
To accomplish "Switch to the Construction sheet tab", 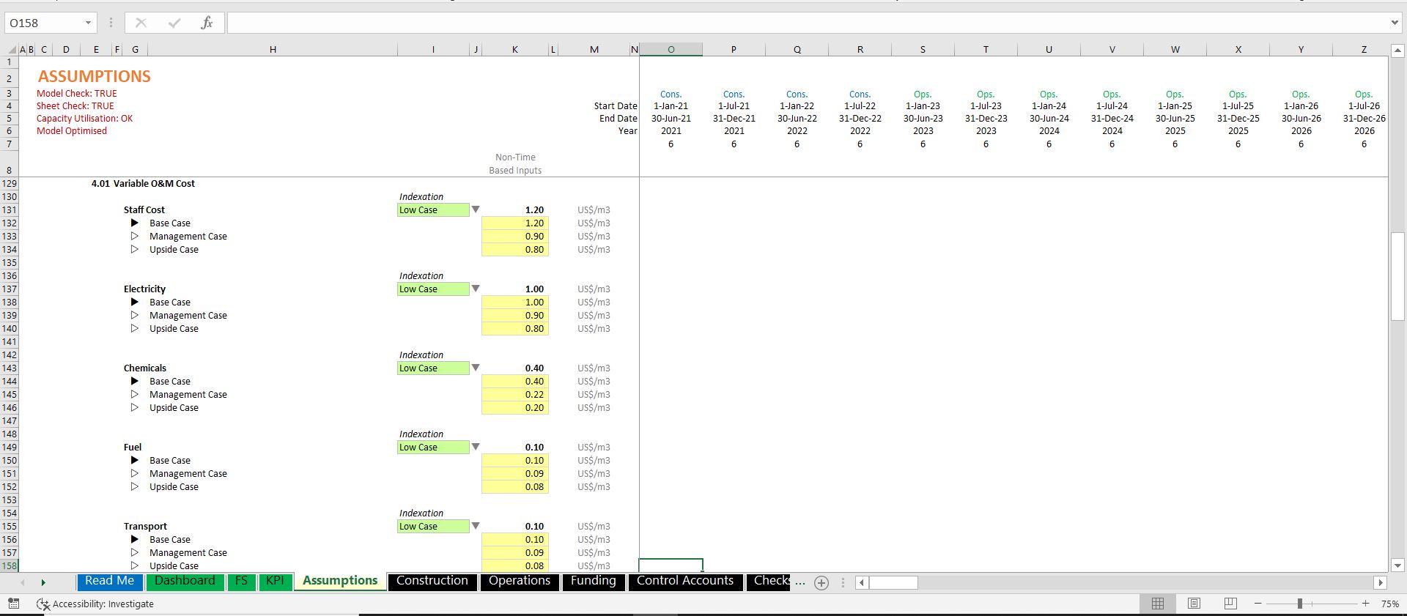I will pyautogui.click(x=432, y=581).
